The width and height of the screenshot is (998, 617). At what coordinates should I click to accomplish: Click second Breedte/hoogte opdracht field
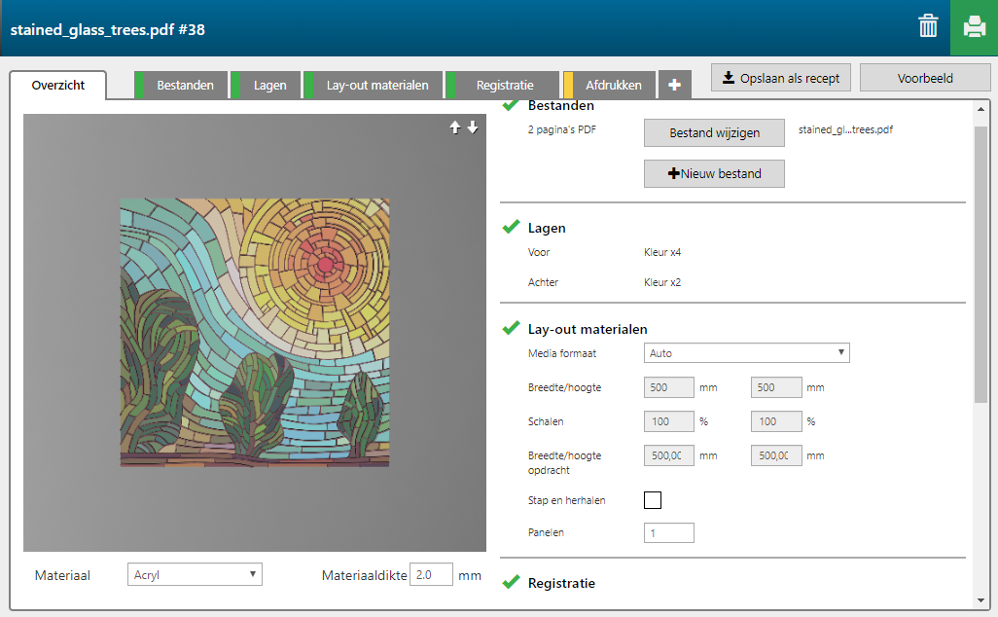pos(776,455)
